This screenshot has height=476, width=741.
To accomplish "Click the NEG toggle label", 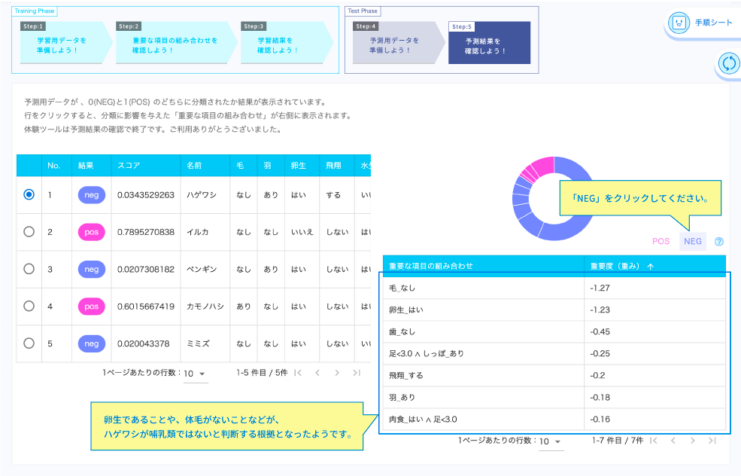I will 693,241.
